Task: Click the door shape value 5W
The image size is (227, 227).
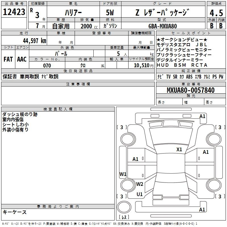Action: [110, 12]
